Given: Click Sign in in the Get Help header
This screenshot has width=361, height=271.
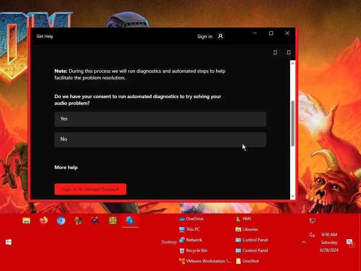Looking at the screenshot, I should coord(205,36).
